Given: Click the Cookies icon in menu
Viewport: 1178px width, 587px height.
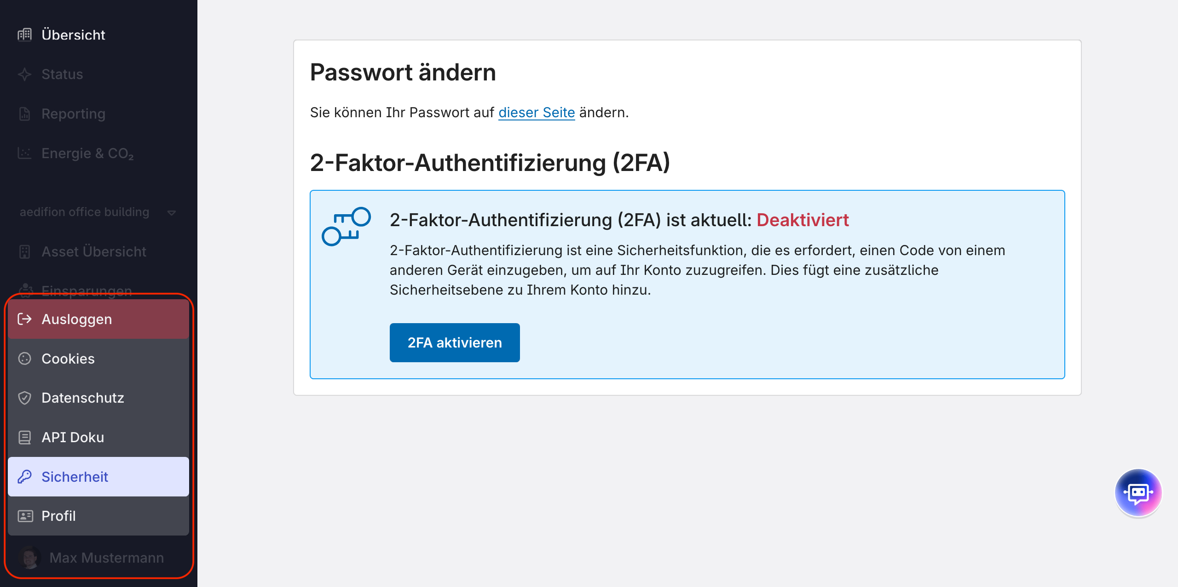Looking at the screenshot, I should [25, 359].
